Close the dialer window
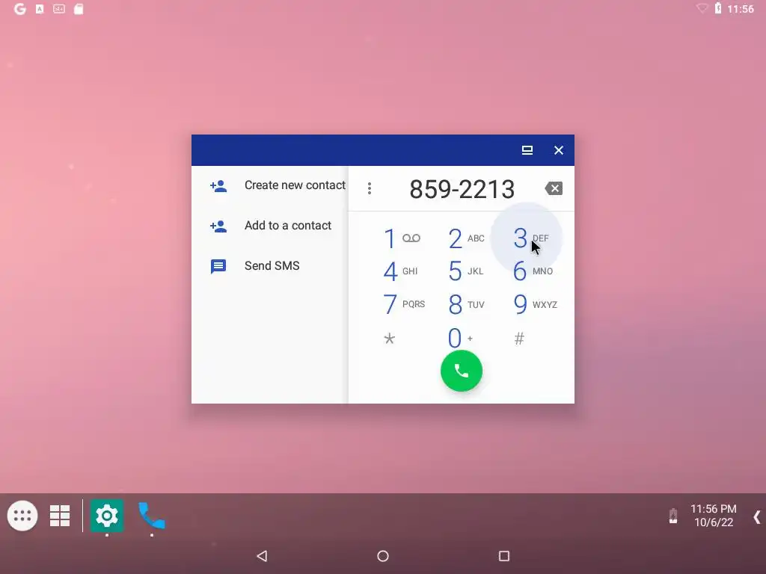The width and height of the screenshot is (766, 574). [558, 150]
